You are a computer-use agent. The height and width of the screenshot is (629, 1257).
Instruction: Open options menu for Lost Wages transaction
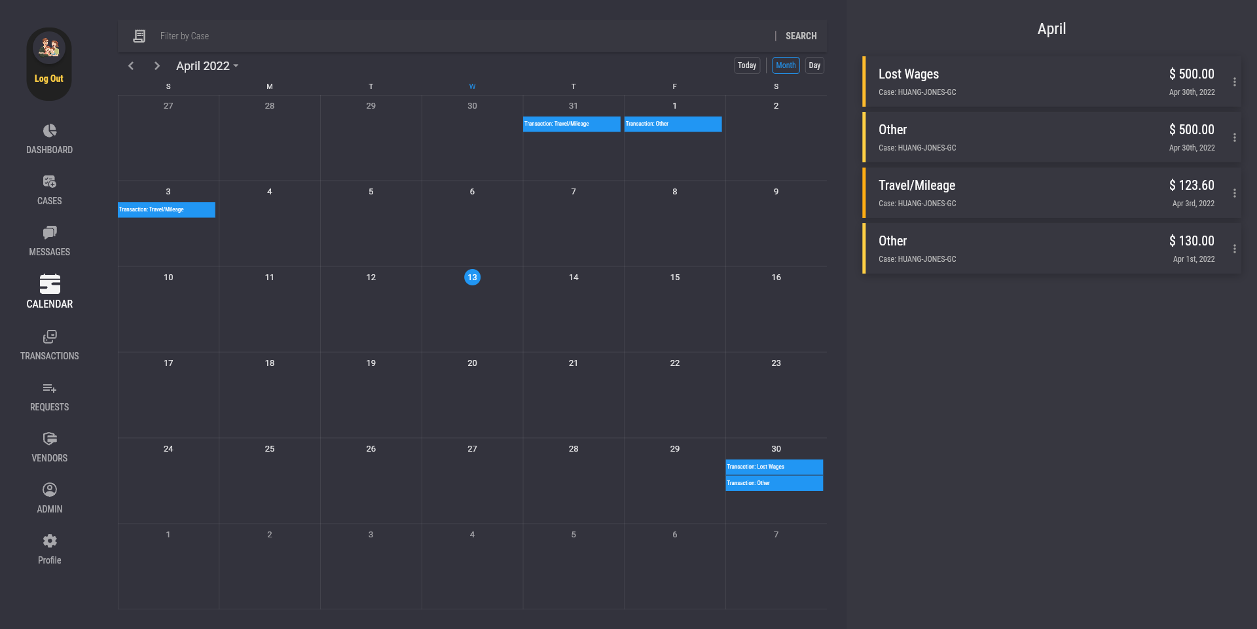click(x=1234, y=82)
